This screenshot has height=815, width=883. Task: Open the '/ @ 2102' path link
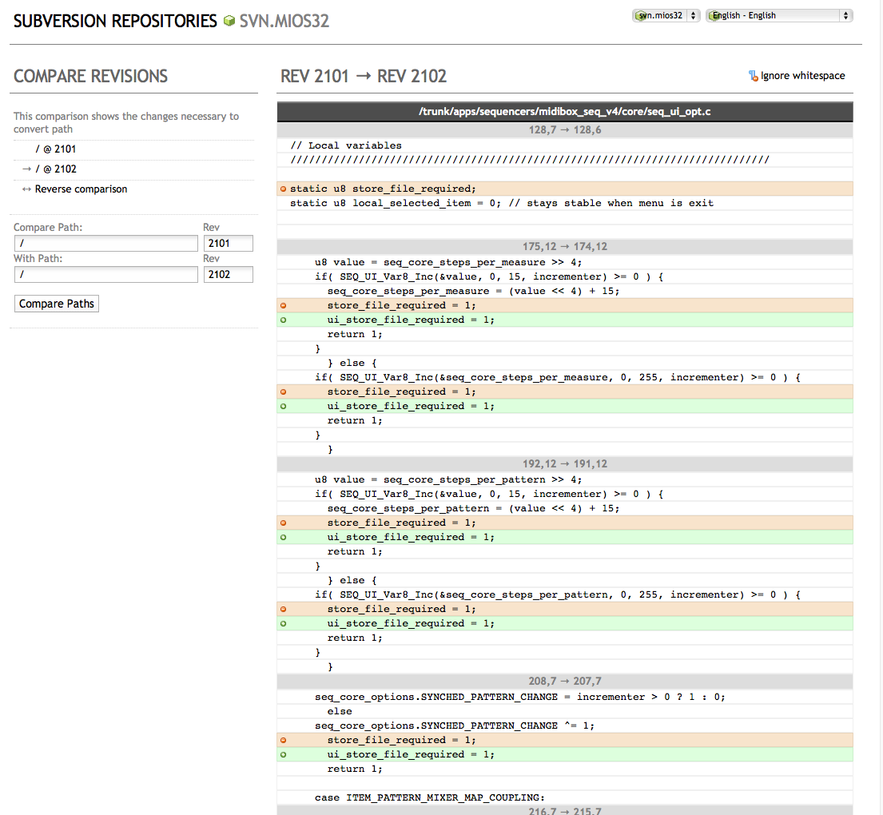tap(56, 169)
